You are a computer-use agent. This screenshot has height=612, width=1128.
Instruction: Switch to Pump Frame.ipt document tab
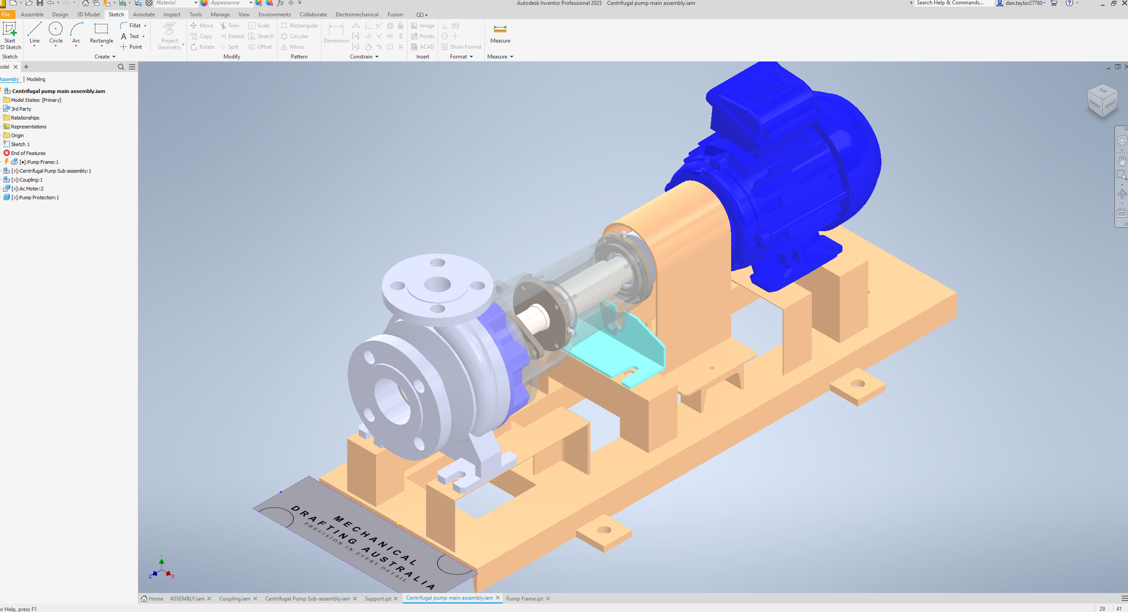point(524,598)
